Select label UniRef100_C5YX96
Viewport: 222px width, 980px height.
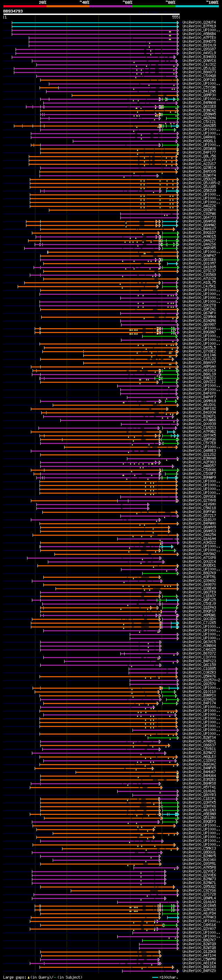199,88
